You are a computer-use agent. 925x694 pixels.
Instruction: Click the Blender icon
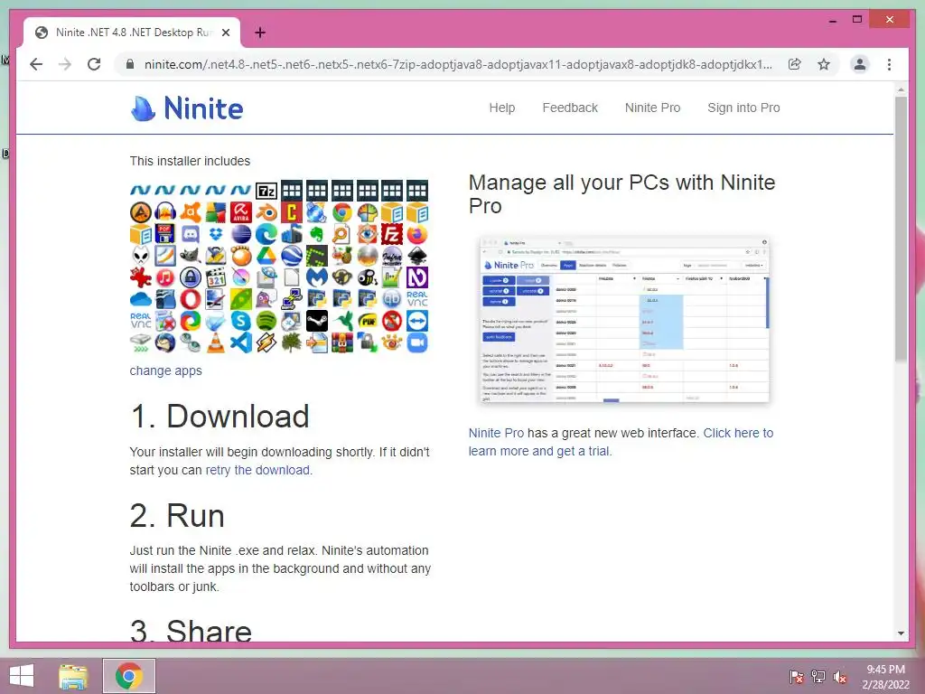(x=266, y=212)
